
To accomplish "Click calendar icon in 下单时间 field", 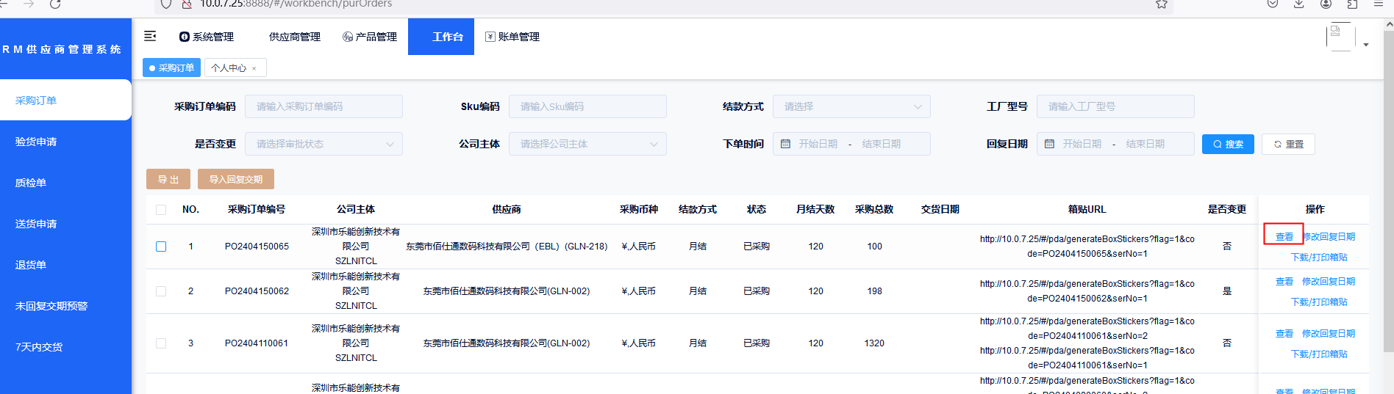I will click(x=785, y=144).
